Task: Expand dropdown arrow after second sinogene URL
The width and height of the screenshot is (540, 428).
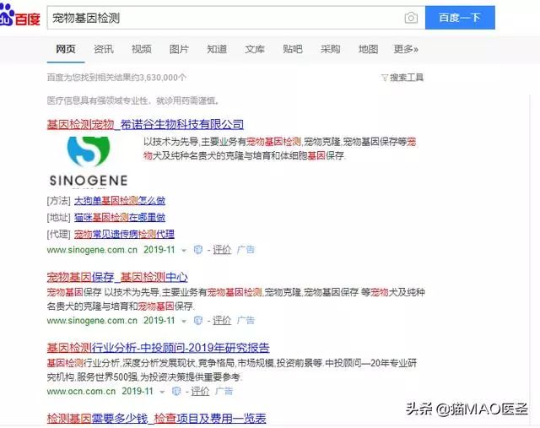Action: click(x=184, y=321)
